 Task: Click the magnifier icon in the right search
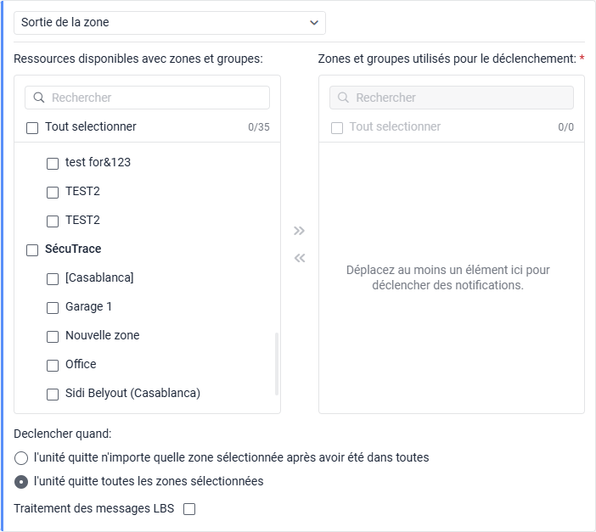click(x=343, y=98)
